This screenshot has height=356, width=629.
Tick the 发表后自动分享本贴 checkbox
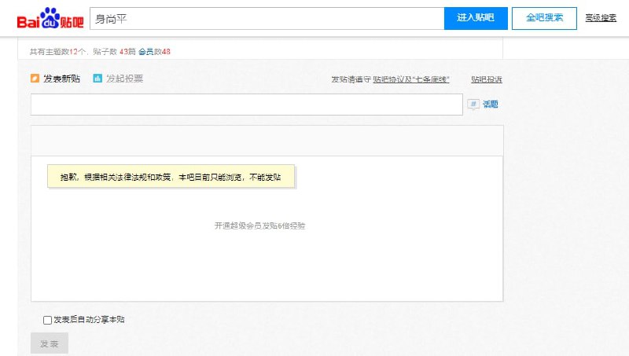[47, 320]
